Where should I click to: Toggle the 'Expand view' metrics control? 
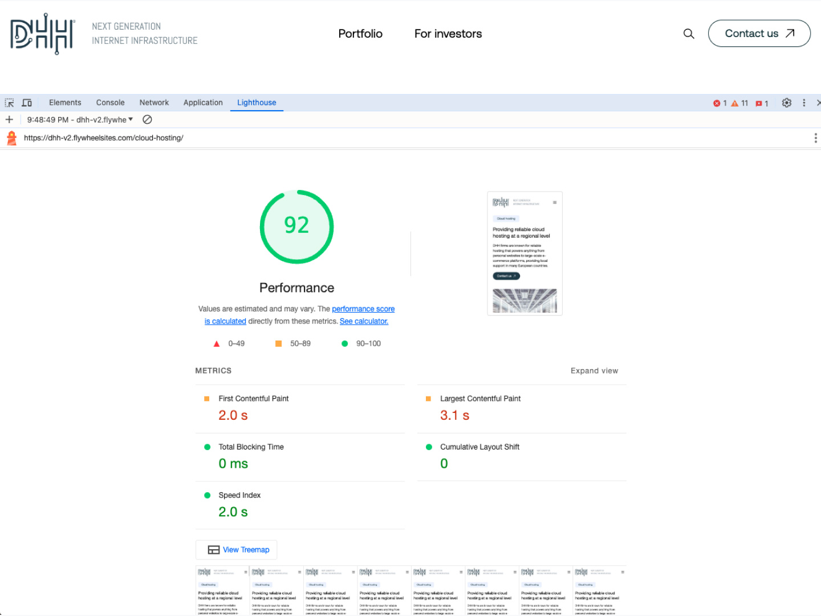(x=594, y=371)
